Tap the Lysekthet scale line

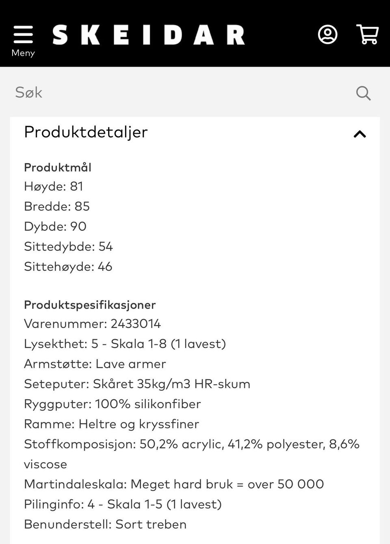pyautogui.click(x=125, y=344)
